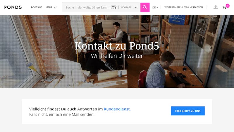234x132 pixels.
Task: Follow the Kundendienst link
Action: (x=117, y=109)
